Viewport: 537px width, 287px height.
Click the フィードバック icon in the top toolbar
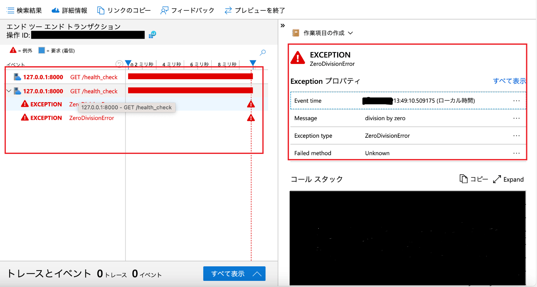[x=164, y=10]
